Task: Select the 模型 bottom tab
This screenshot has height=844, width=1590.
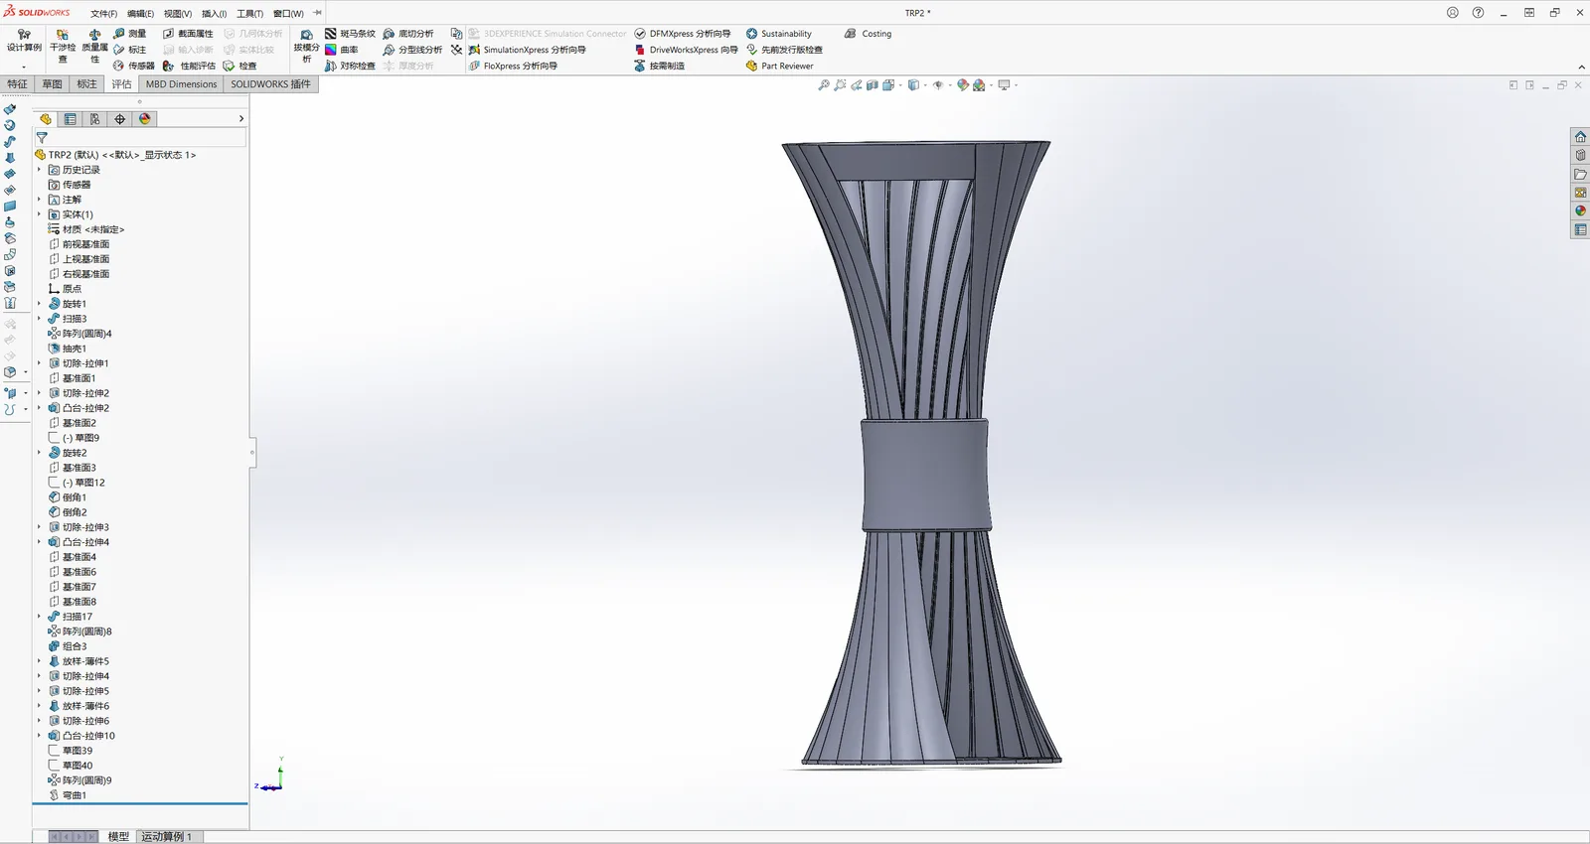Action: coord(118,837)
